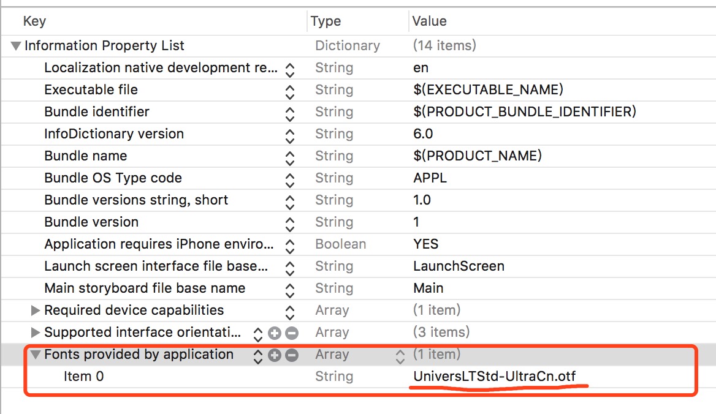716x414 pixels.
Task: Select the YES Boolean value
Action: [426, 244]
